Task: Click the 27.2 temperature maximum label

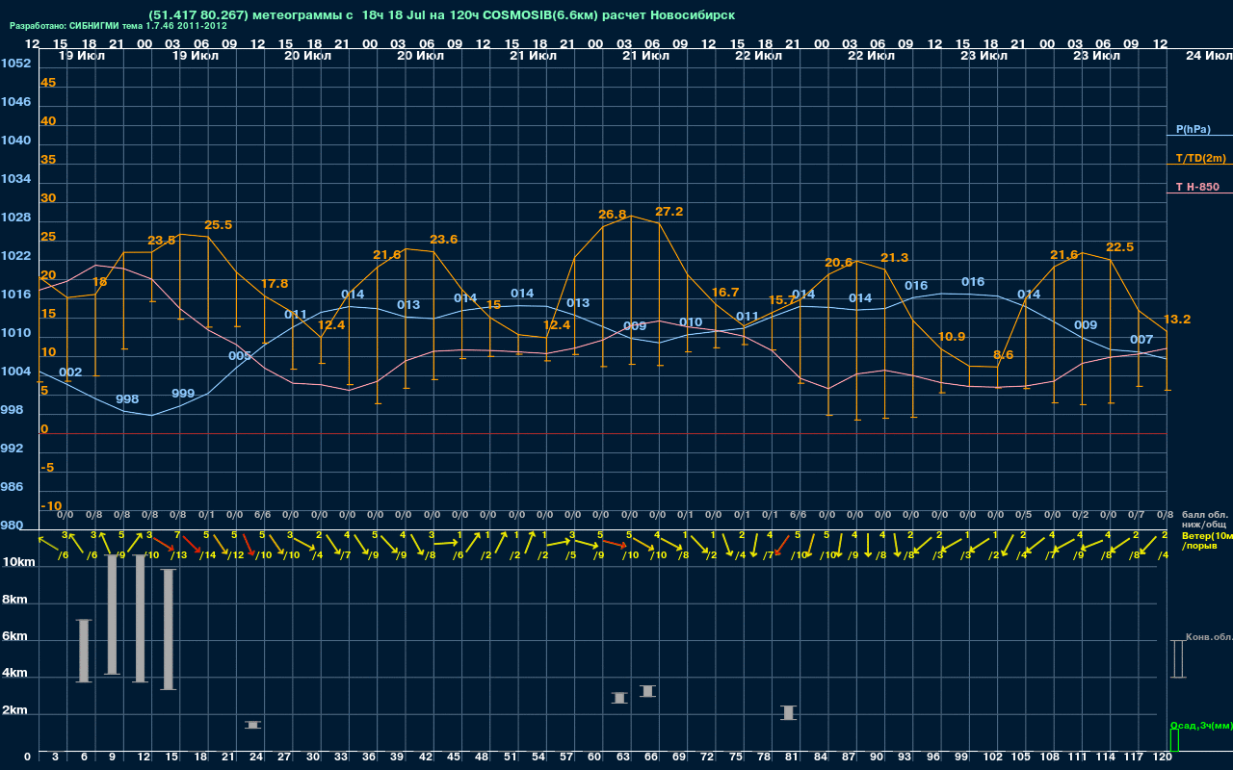Action: 669,211
